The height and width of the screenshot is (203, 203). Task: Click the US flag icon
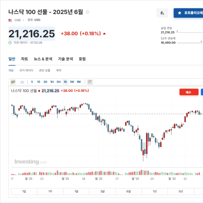(10, 20)
